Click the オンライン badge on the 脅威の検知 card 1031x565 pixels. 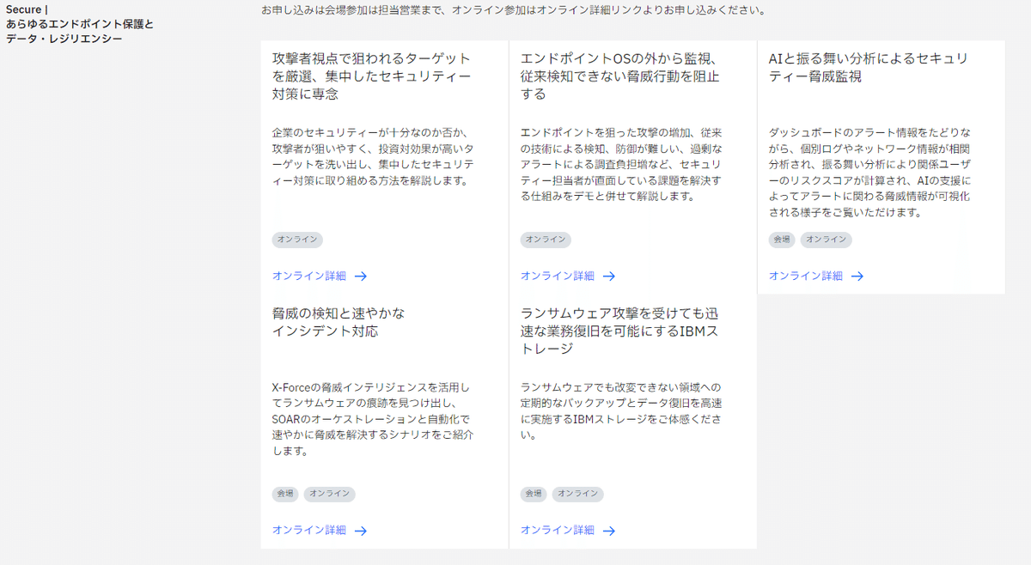pos(329,494)
